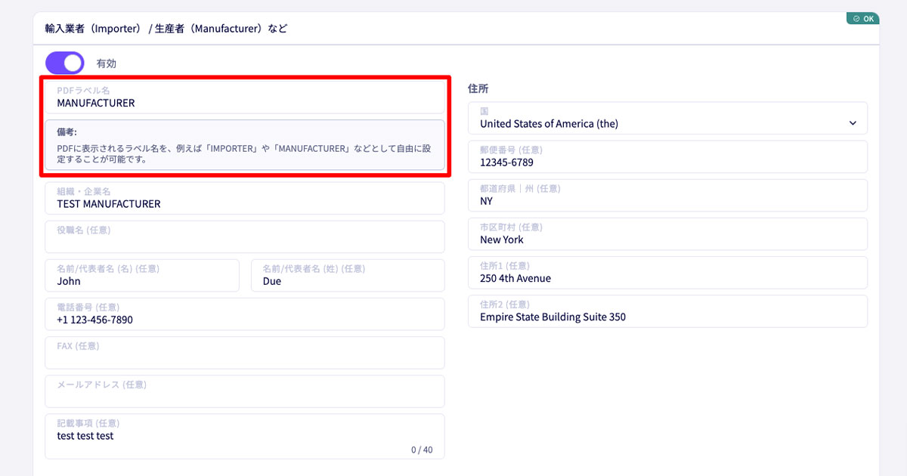Click the 輸入業者 (Importer) / 生産者 header title

coord(166,29)
